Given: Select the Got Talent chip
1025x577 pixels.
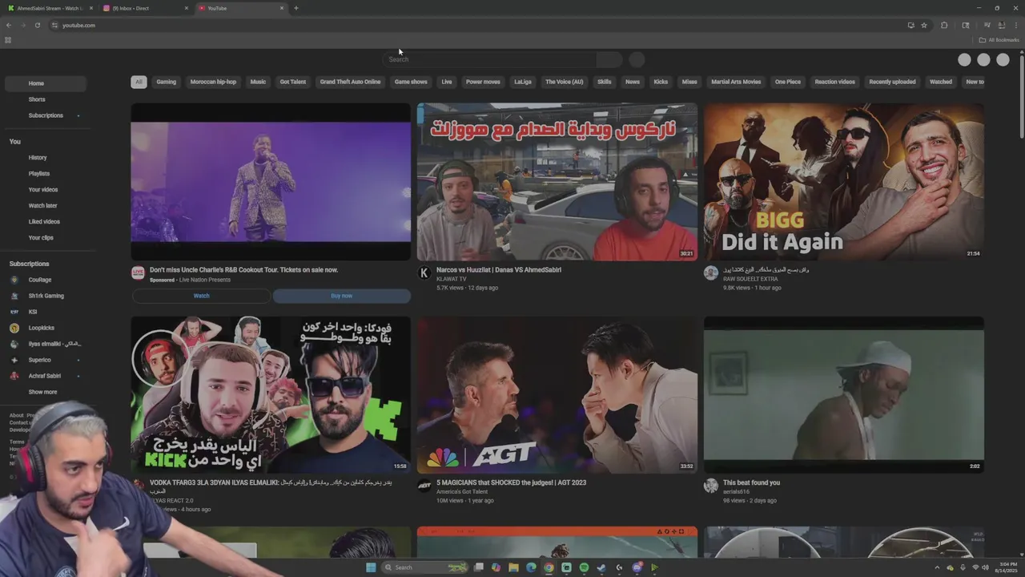Looking at the screenshot, I should (x=293, y=82).
